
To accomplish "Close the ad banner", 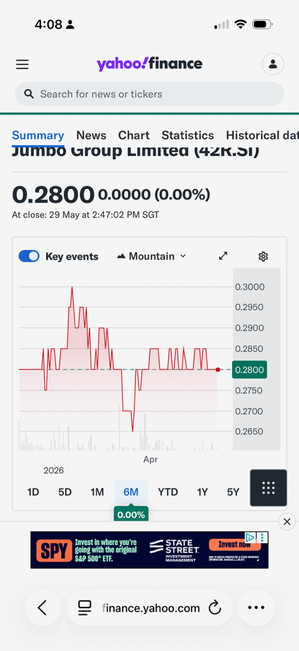I will 287,521.
